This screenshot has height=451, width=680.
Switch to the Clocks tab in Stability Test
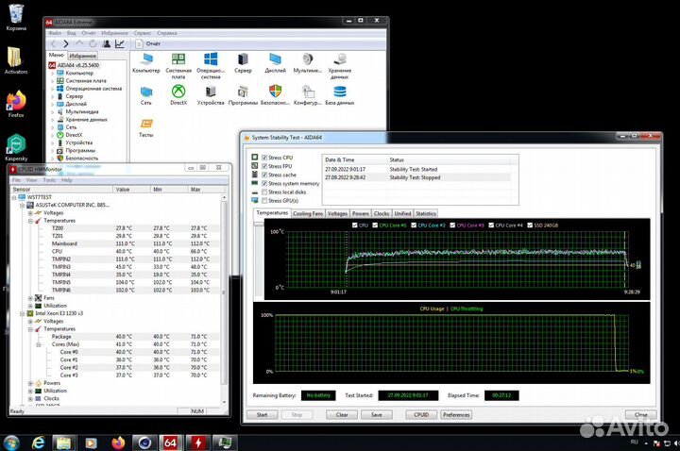[382, 213]
